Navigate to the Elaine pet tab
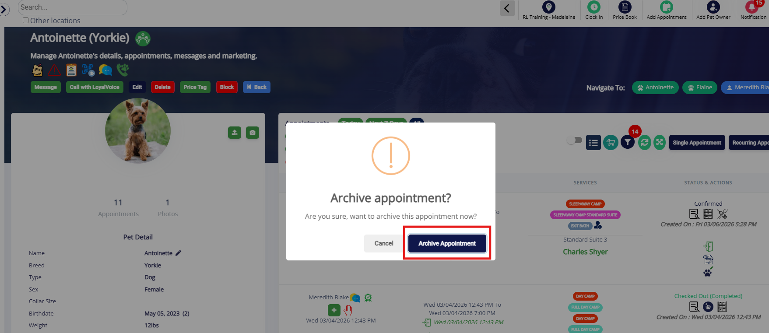 (700, 88)
